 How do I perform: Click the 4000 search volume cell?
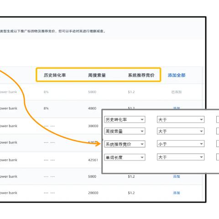click(92, 108)
